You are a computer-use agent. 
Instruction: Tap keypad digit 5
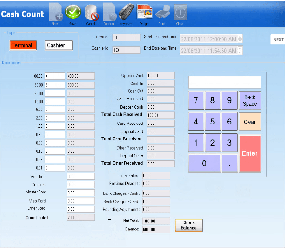click(212, 122)
